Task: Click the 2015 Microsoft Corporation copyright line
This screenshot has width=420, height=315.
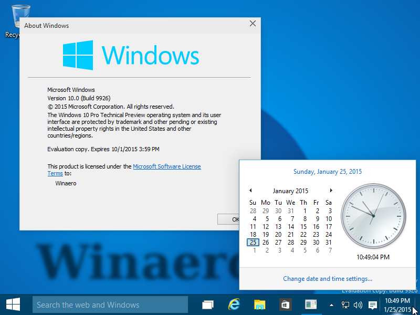Action: pos(111,107)
